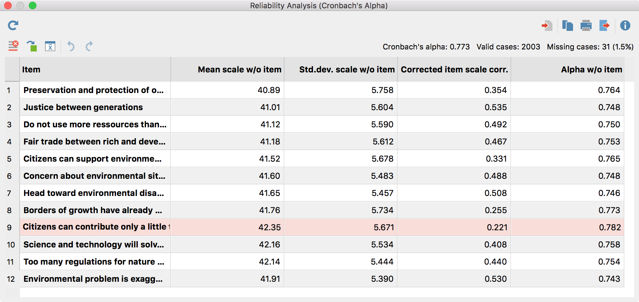Click the correlation value 0.535
The width and height of the screenshot is (639, 302).
pos(496,107)
